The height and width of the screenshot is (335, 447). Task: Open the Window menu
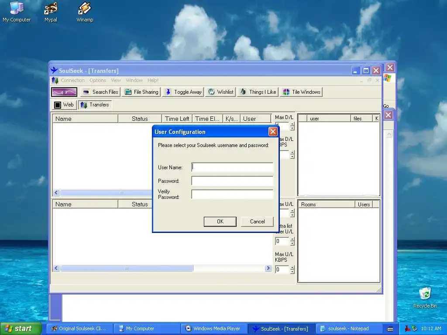point(134,80)
